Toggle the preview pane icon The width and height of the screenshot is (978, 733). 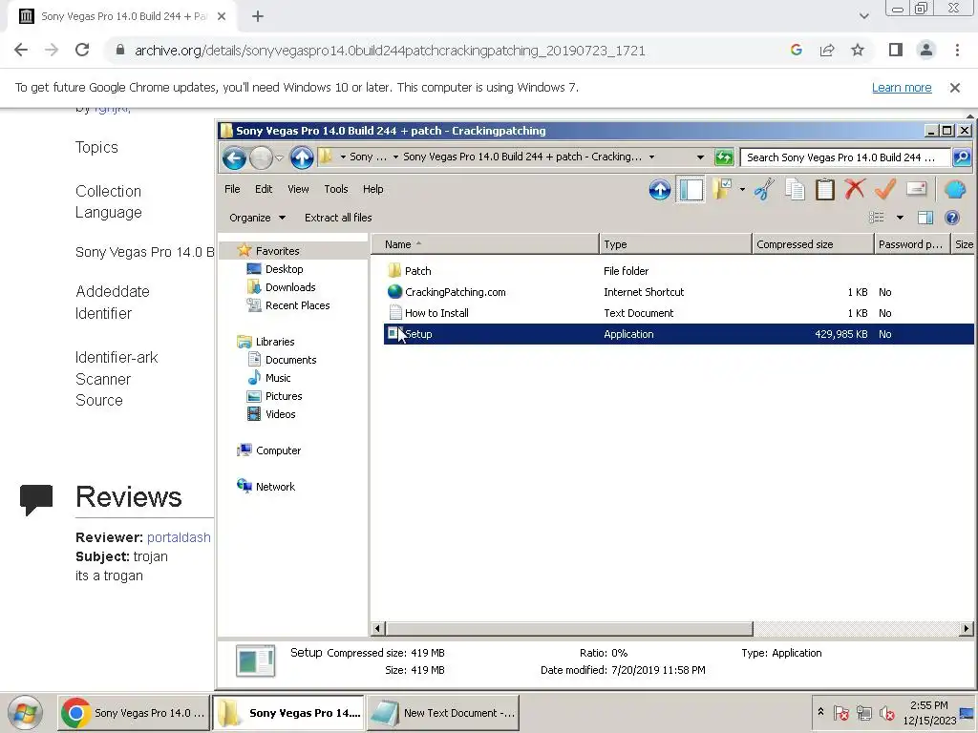(x=925, y=218)
